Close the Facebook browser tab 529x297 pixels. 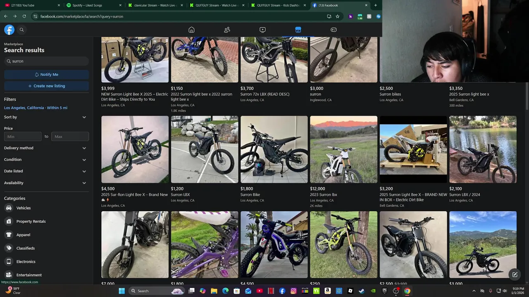click(366, 5)
